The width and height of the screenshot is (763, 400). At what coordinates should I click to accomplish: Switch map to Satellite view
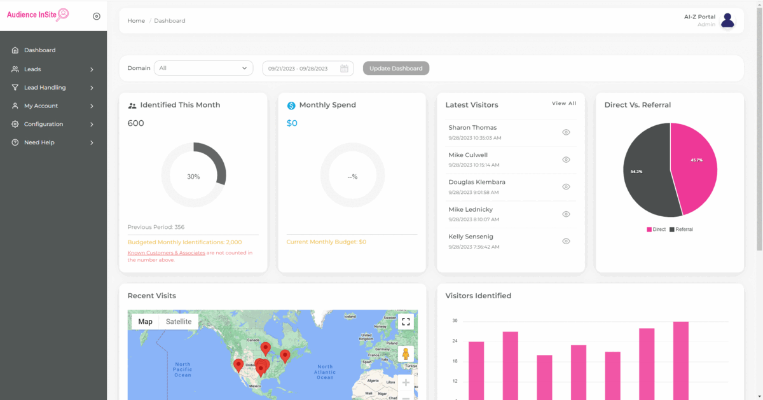pyautogui.click(x=179, y=322)
